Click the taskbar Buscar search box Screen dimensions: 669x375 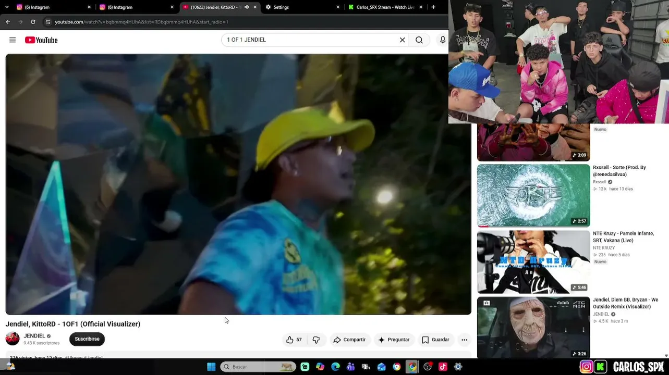click(258, 367)
